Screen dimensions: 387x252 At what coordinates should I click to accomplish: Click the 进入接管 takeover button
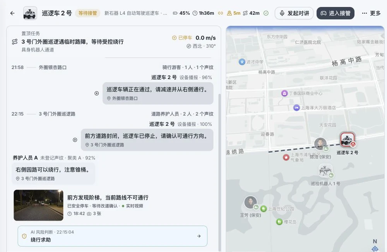336,13
